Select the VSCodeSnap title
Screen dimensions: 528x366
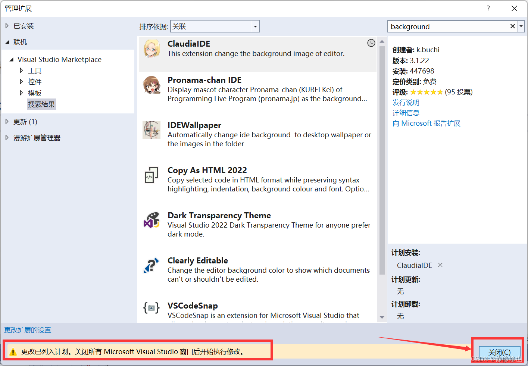[x=193, y=306]
